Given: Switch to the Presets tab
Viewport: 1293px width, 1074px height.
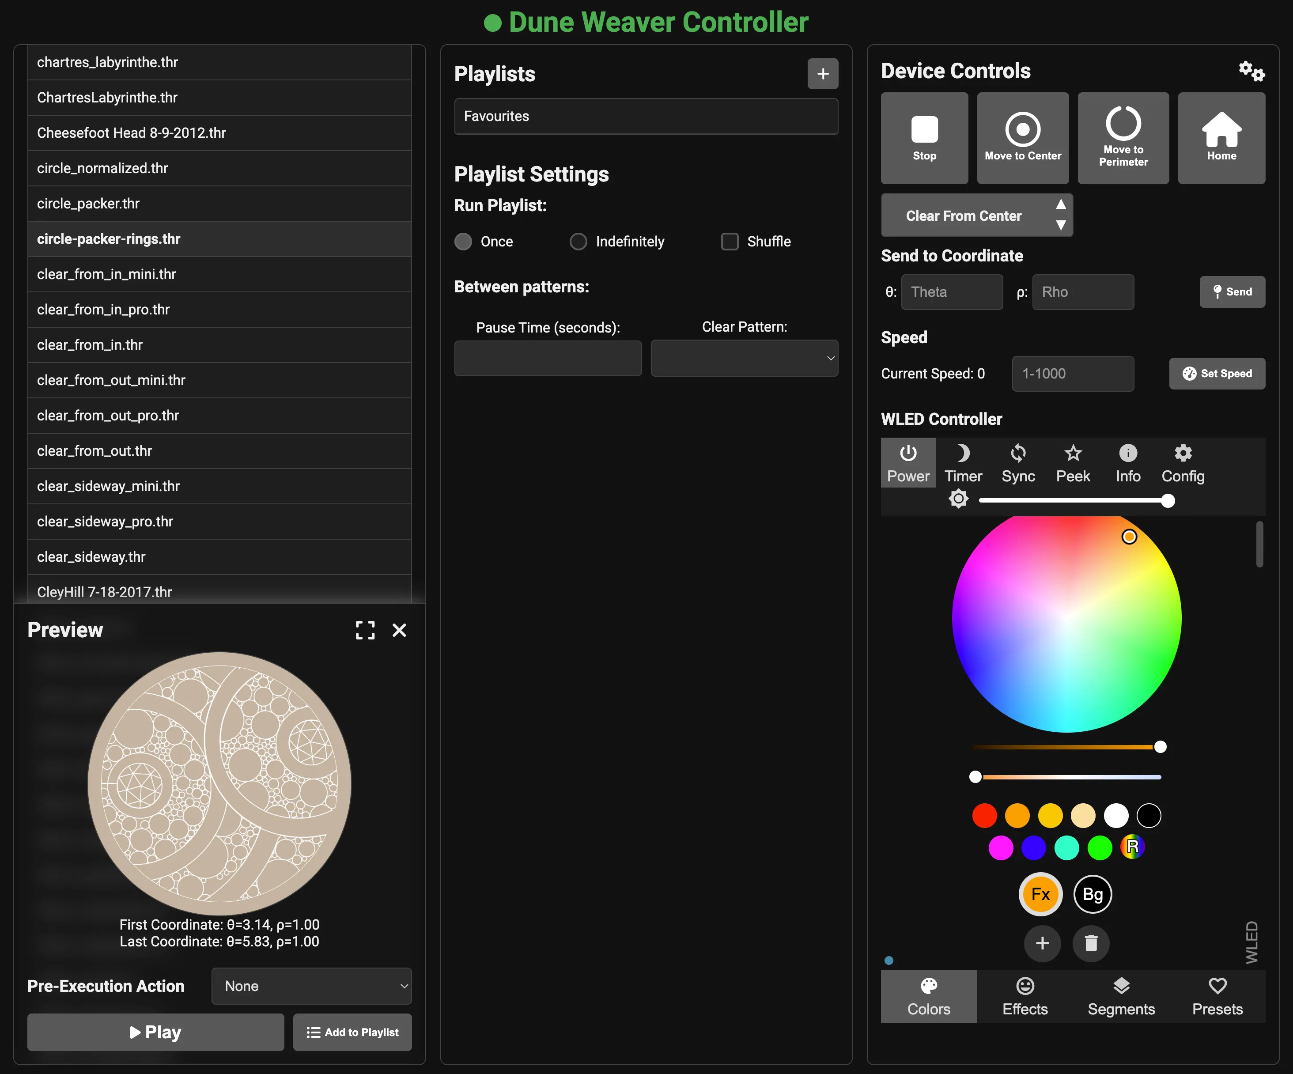Looking at the screenshot, I should point(1217,996).
